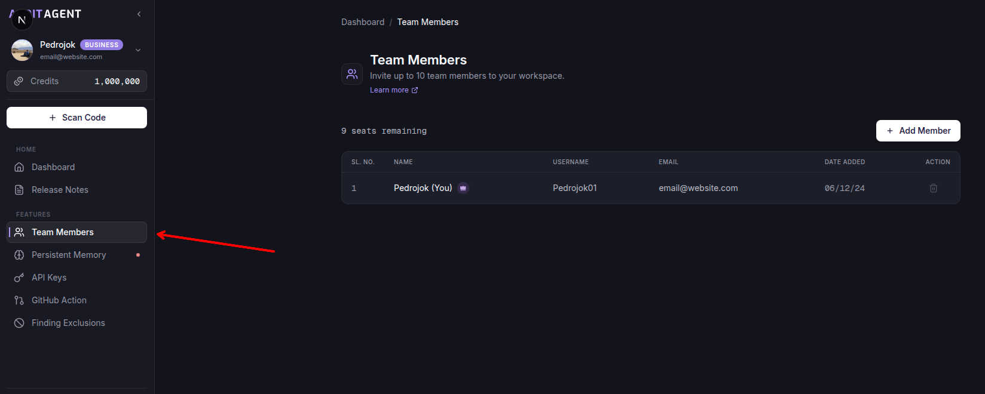
Task: Open the Credits balance box
Action: [77, 81]
